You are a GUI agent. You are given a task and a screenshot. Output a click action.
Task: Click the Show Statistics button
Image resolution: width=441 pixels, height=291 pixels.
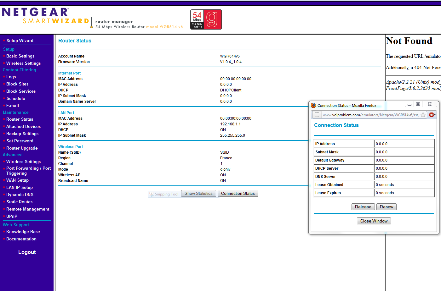tap(199, 194)
